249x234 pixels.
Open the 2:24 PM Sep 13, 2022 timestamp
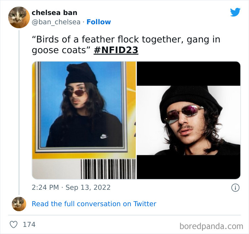click(71, 188)
